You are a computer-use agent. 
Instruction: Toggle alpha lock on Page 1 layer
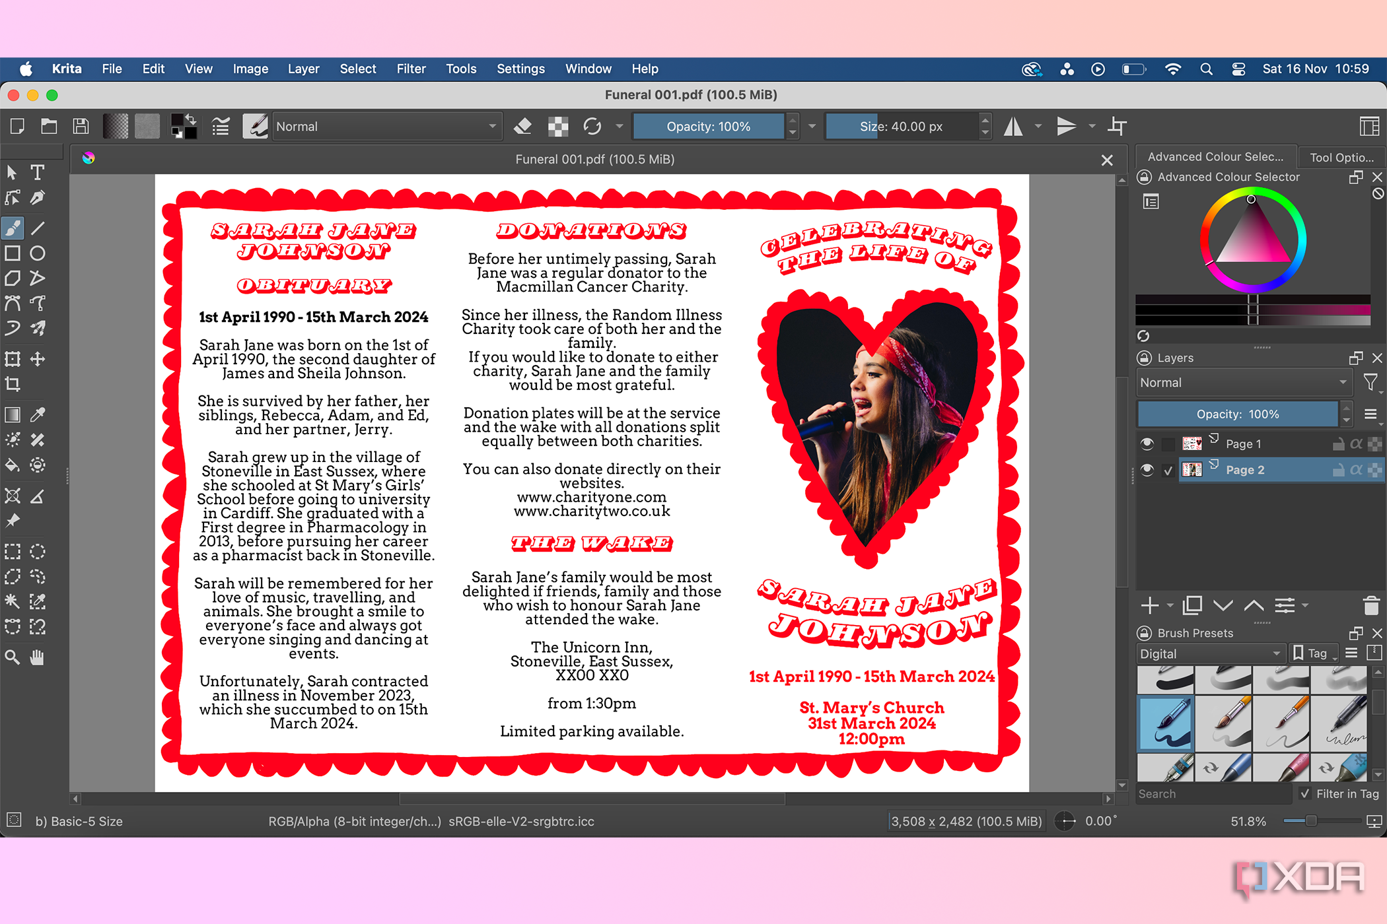coord(1356,444)
